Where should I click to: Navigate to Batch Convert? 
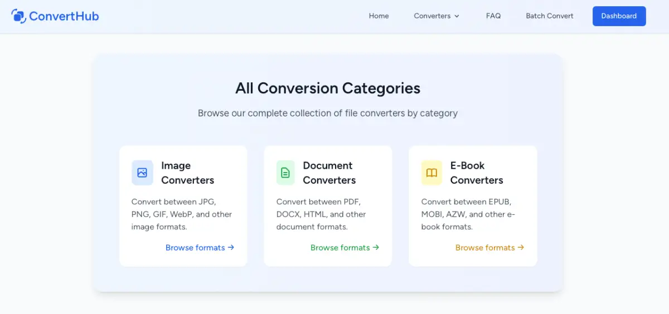549,16
